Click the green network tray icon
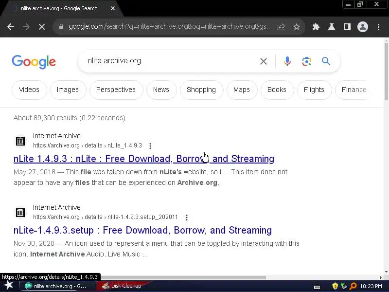The width and height of the screenshot is (389, 292). point(344,286)
